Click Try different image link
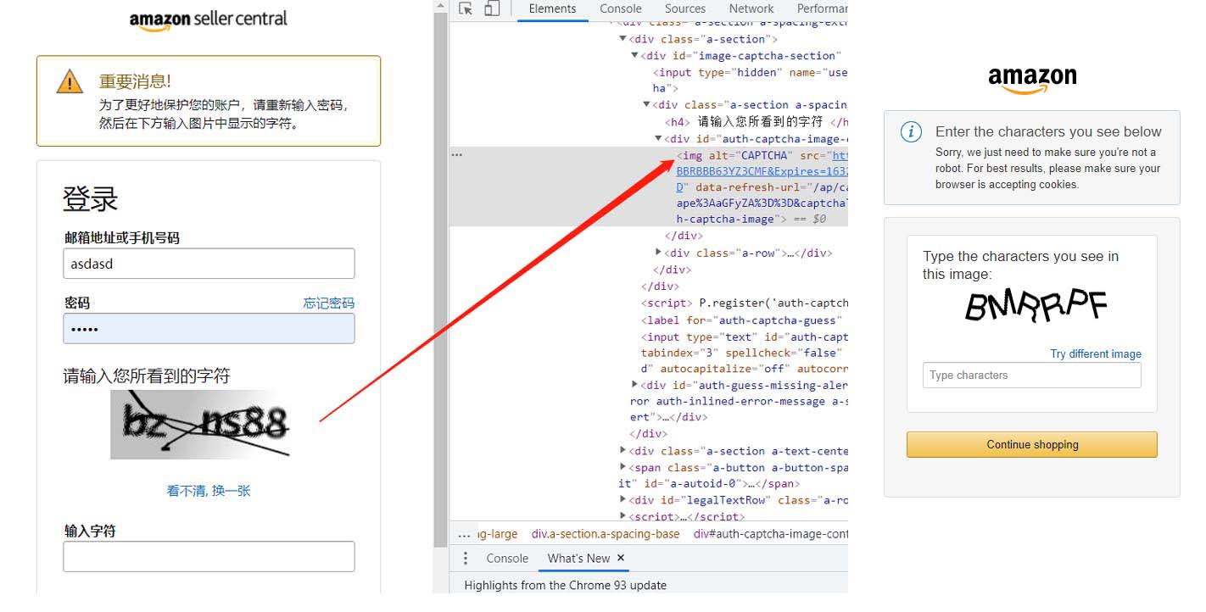 (x=1096, y=353)
